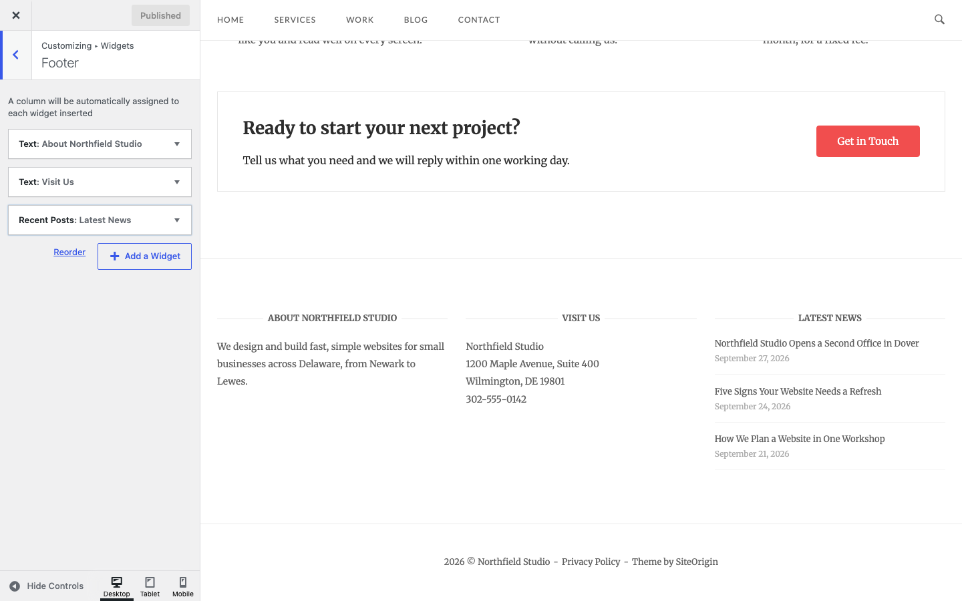
Task: Click the September 27, 2026 post date
Action: coord(752,359)
